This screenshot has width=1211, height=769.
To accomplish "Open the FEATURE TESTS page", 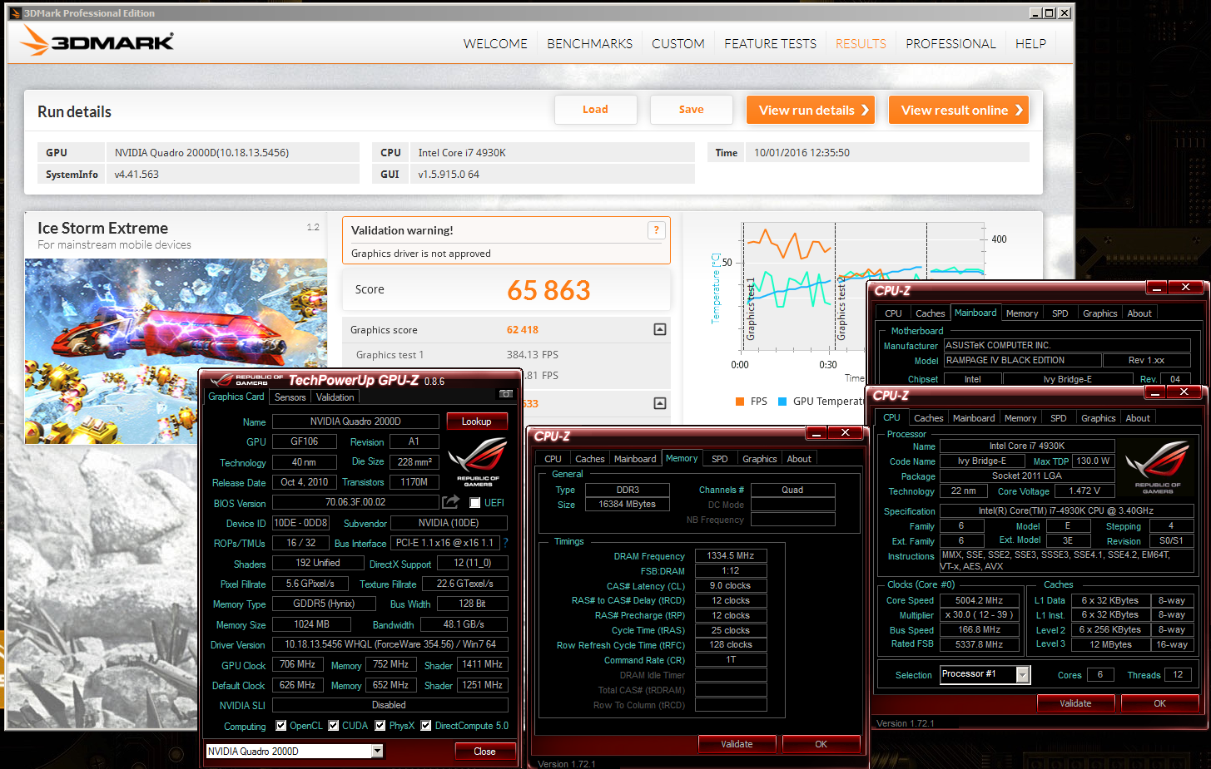I will pyautogui.click(x=770, y=43).
